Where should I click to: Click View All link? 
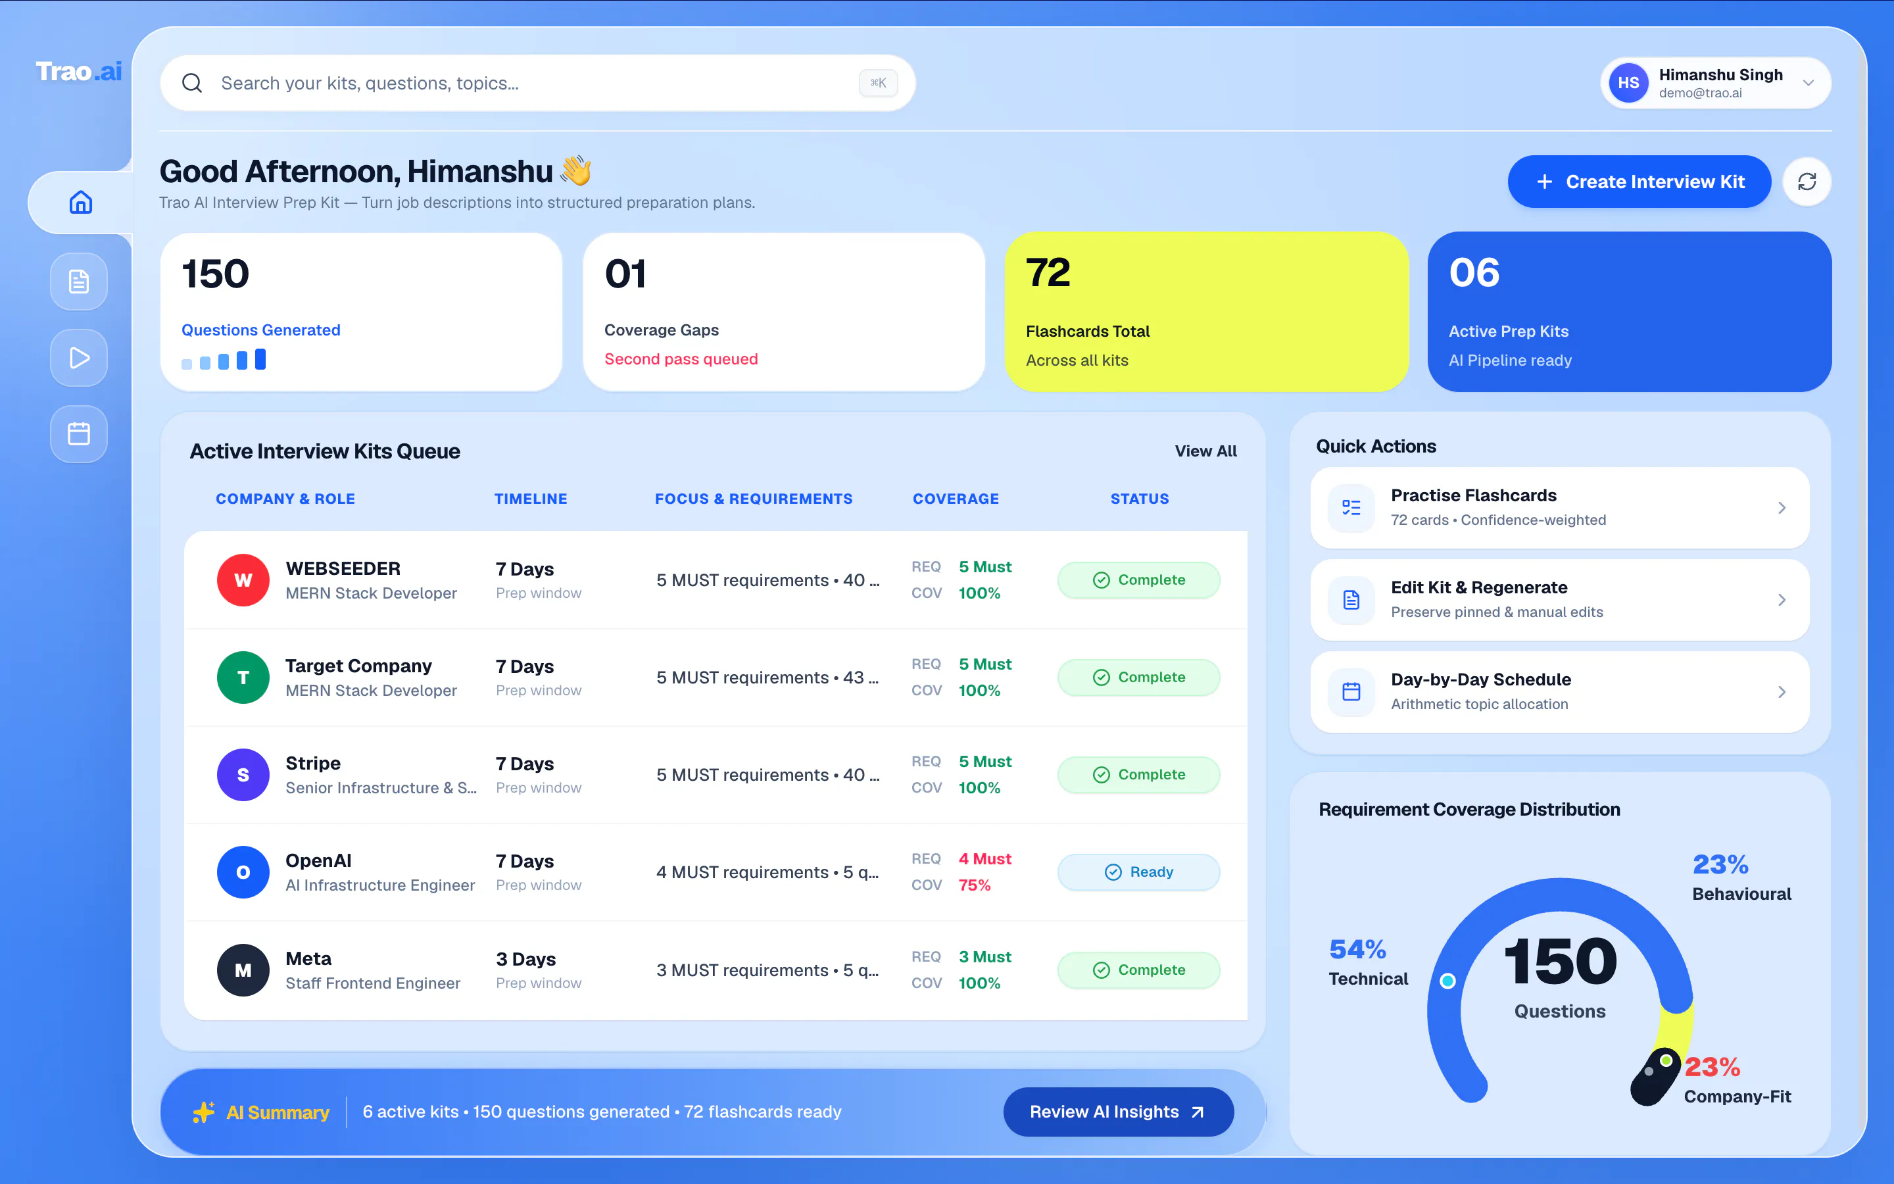1205,451
